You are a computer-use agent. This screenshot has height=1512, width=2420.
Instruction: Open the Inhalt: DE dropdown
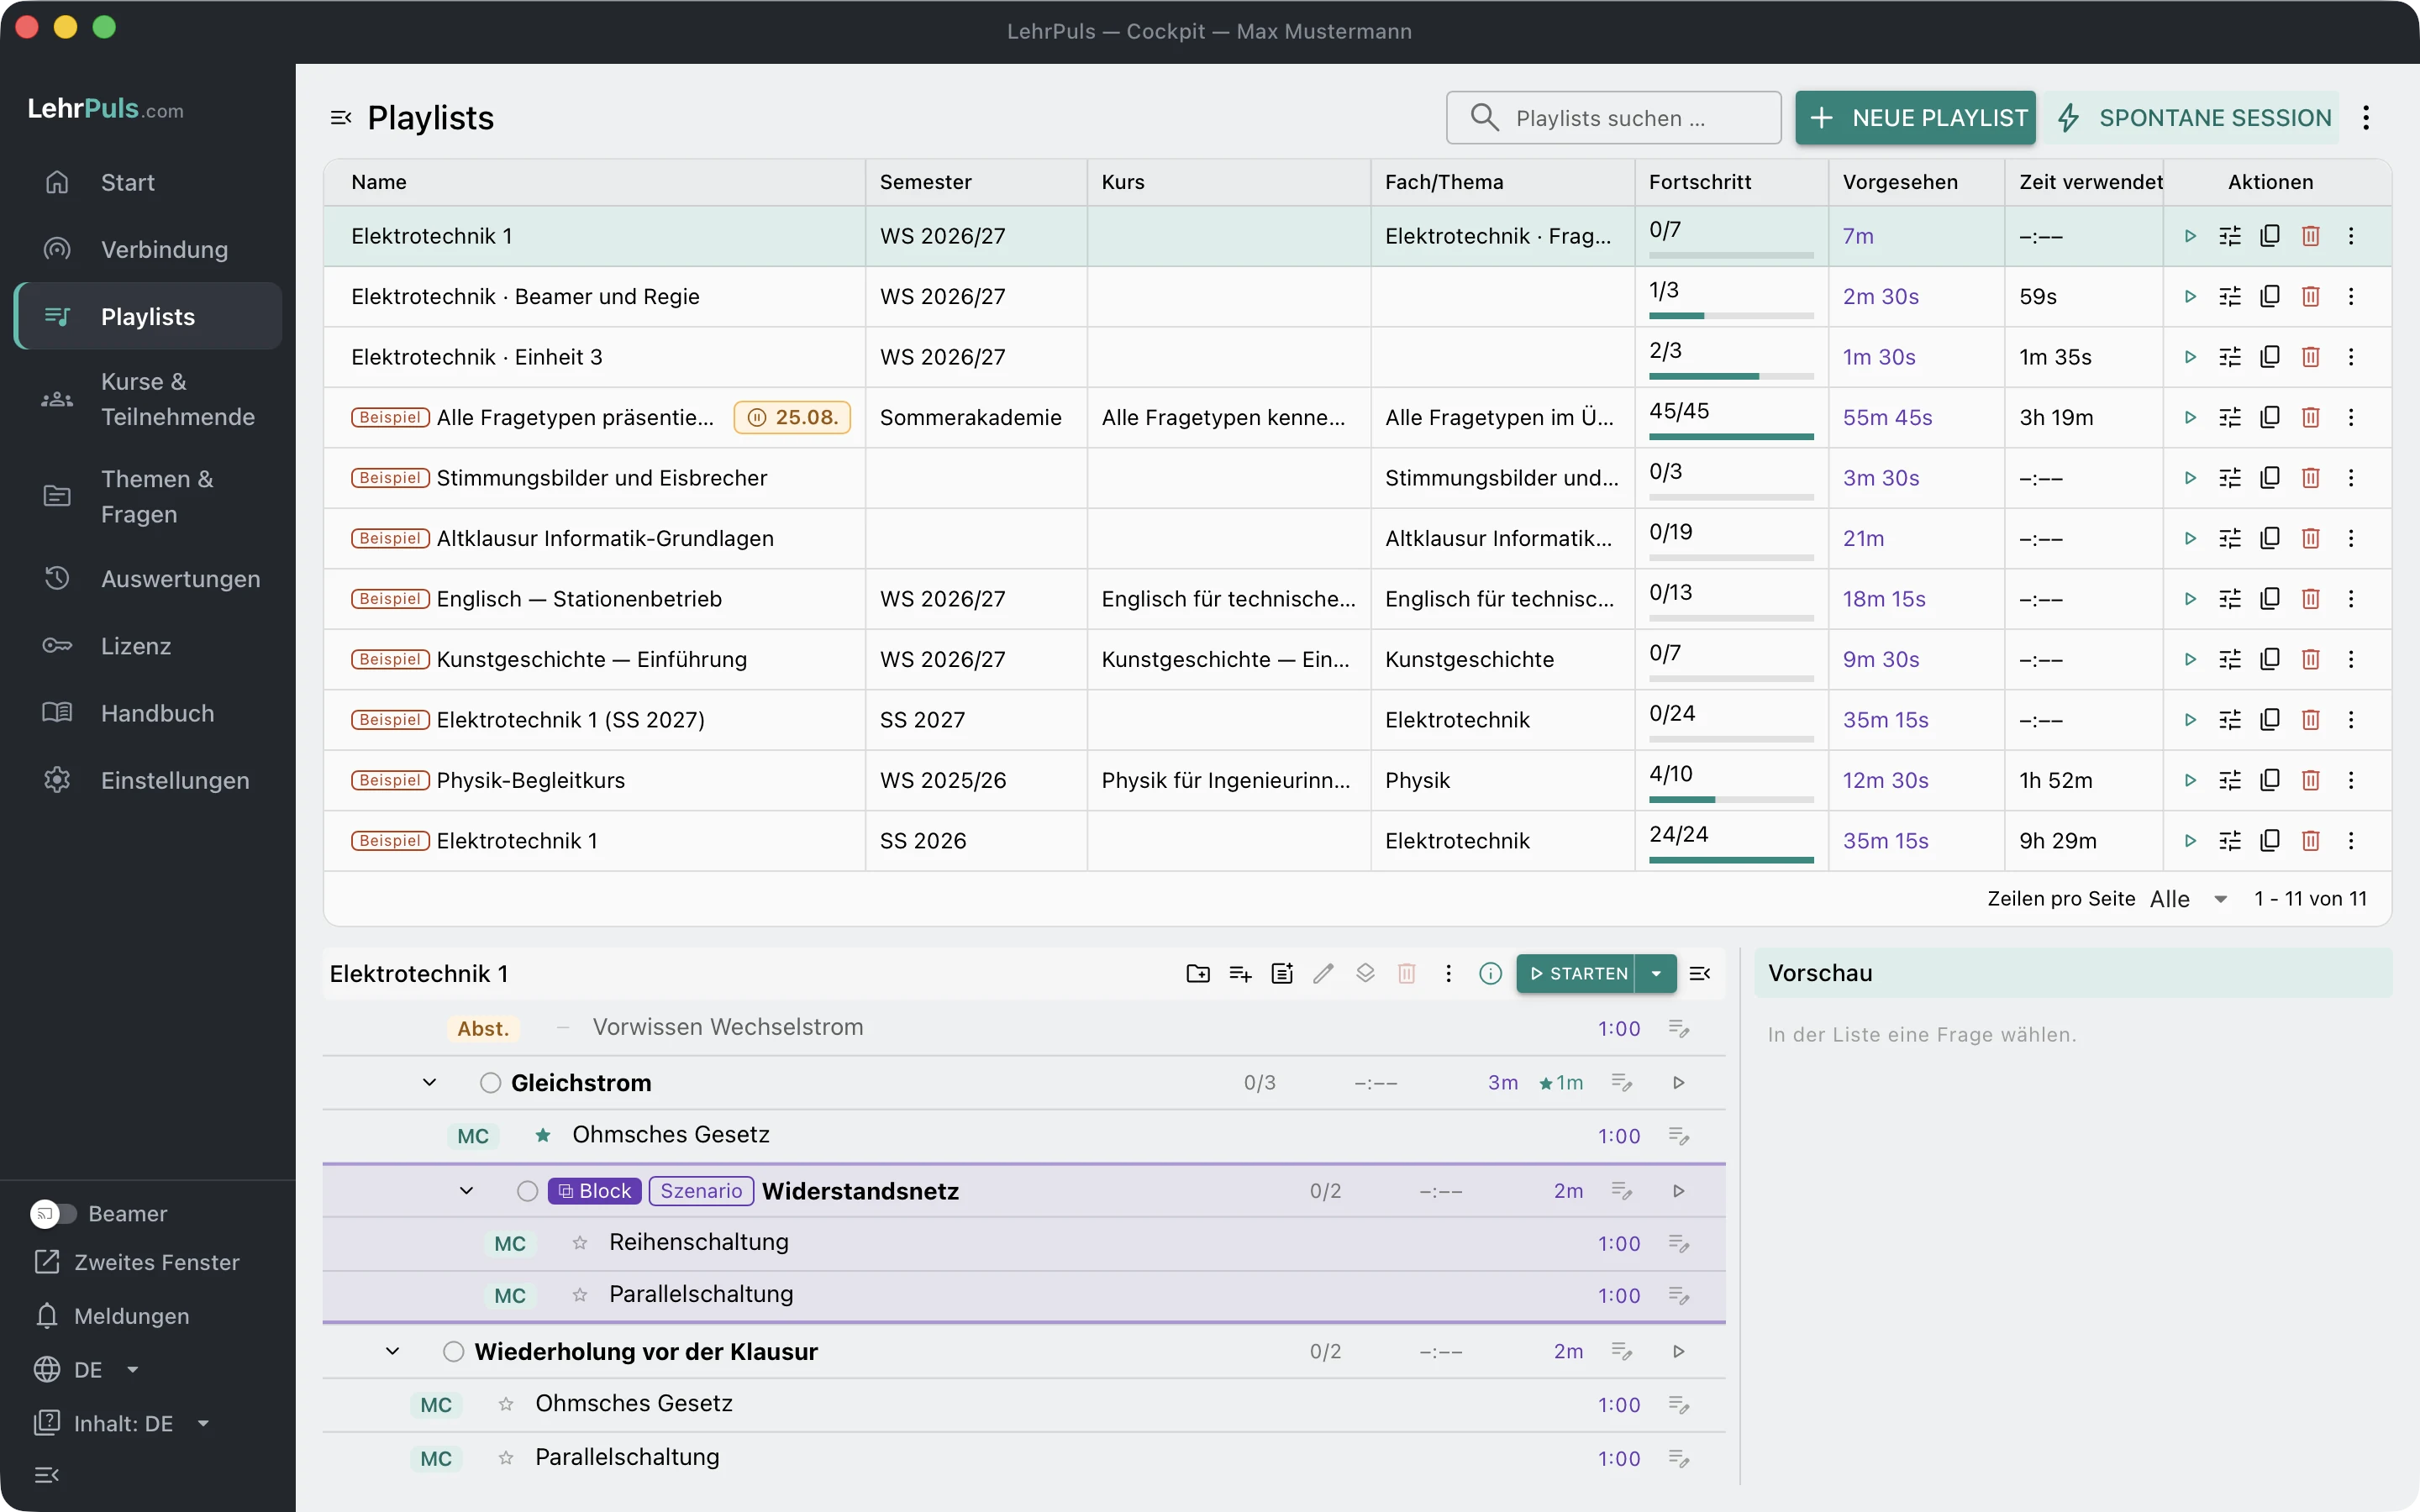click(122, 1424)
